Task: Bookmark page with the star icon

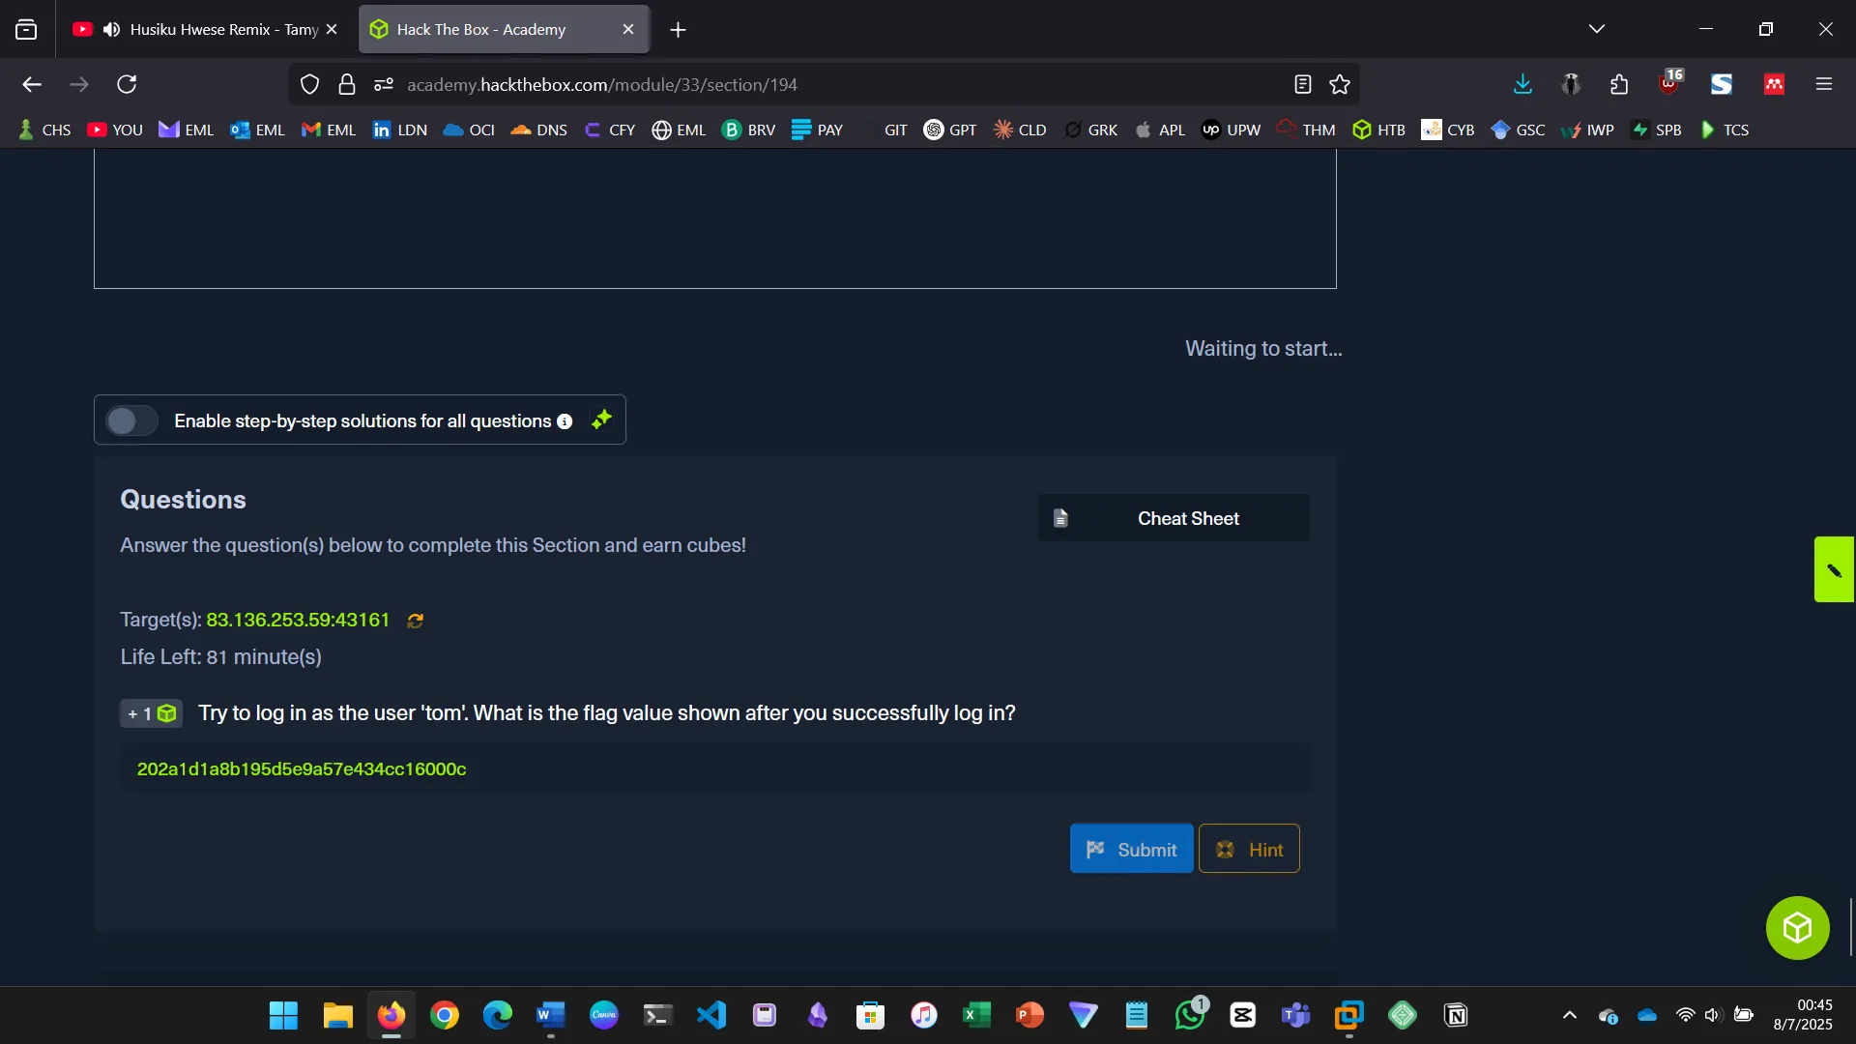Action: point(1340,85)
